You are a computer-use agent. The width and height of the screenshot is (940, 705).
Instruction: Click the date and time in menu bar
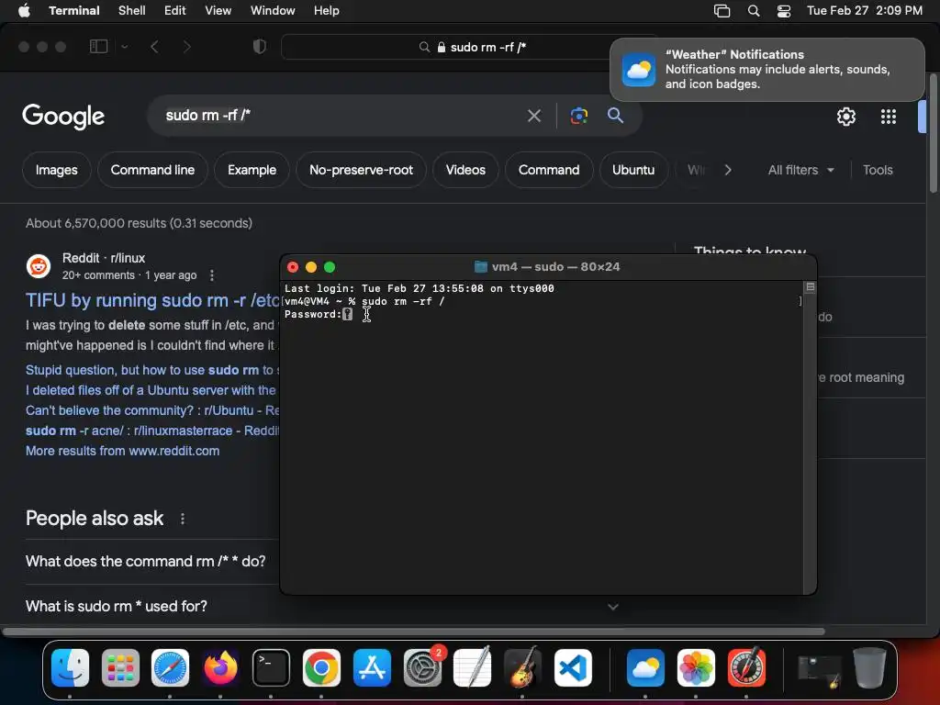(865, 10)
